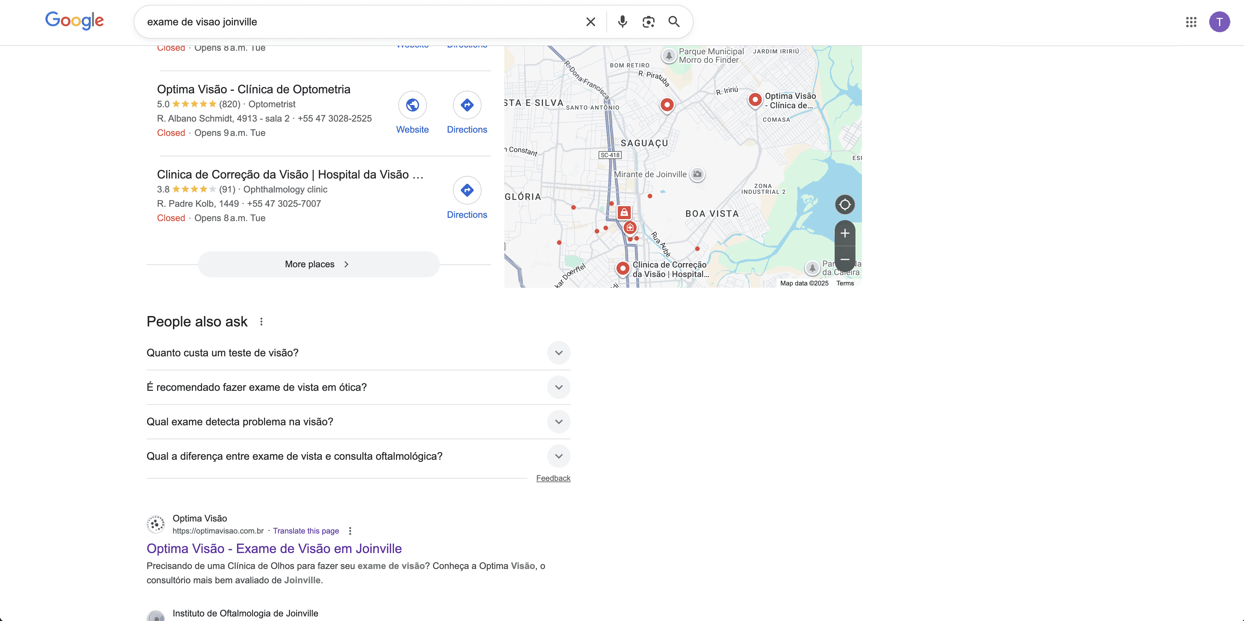
Task: Expand "É recomendado fazer exame de vista em ótica?"
Action: (x=558, y=387)
